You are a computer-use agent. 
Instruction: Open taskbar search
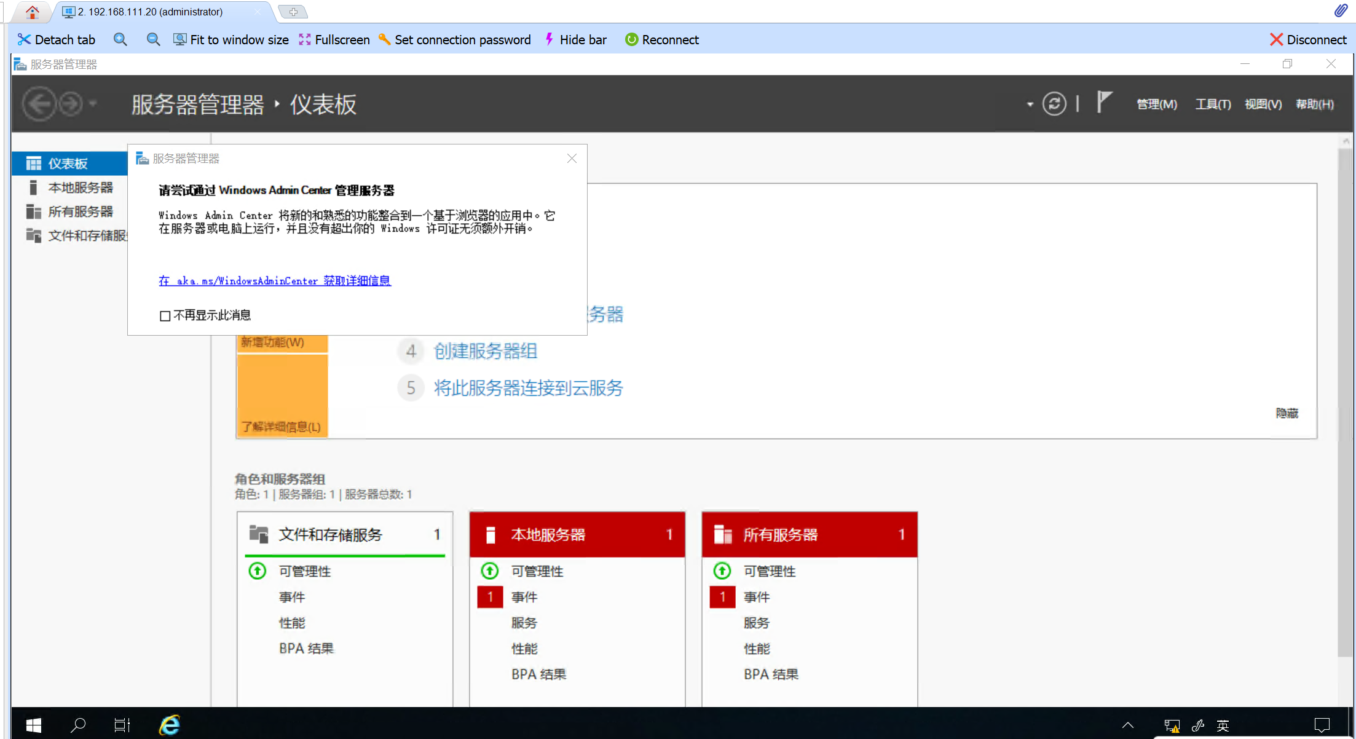pyautogui.click(x=78, y=725)
